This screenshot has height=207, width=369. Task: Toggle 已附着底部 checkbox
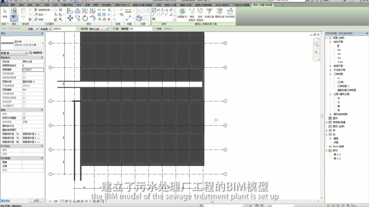pyautogui.click(x=24, y=74)
